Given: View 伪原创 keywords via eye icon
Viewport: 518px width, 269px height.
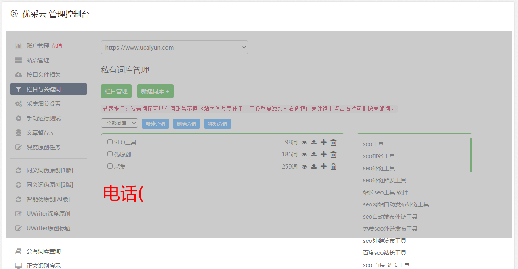Looking at the screenshot, I should pyautogui.click(x=304, y=154).
